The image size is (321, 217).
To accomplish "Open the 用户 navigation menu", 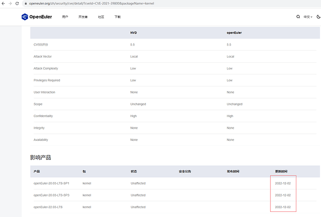I will point(65,17).
